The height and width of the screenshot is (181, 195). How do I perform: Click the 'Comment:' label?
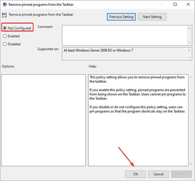pos(45,27)
